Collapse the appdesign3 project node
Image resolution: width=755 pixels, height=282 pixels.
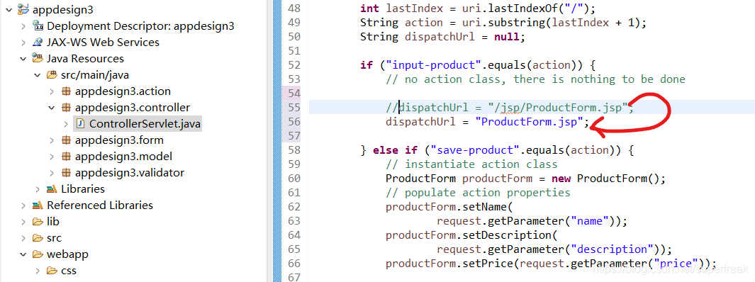9,9
